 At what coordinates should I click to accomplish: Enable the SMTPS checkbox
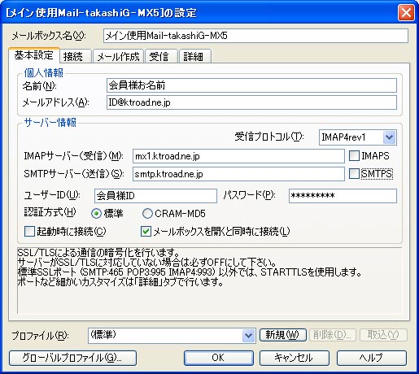click(x=354, y=174)
